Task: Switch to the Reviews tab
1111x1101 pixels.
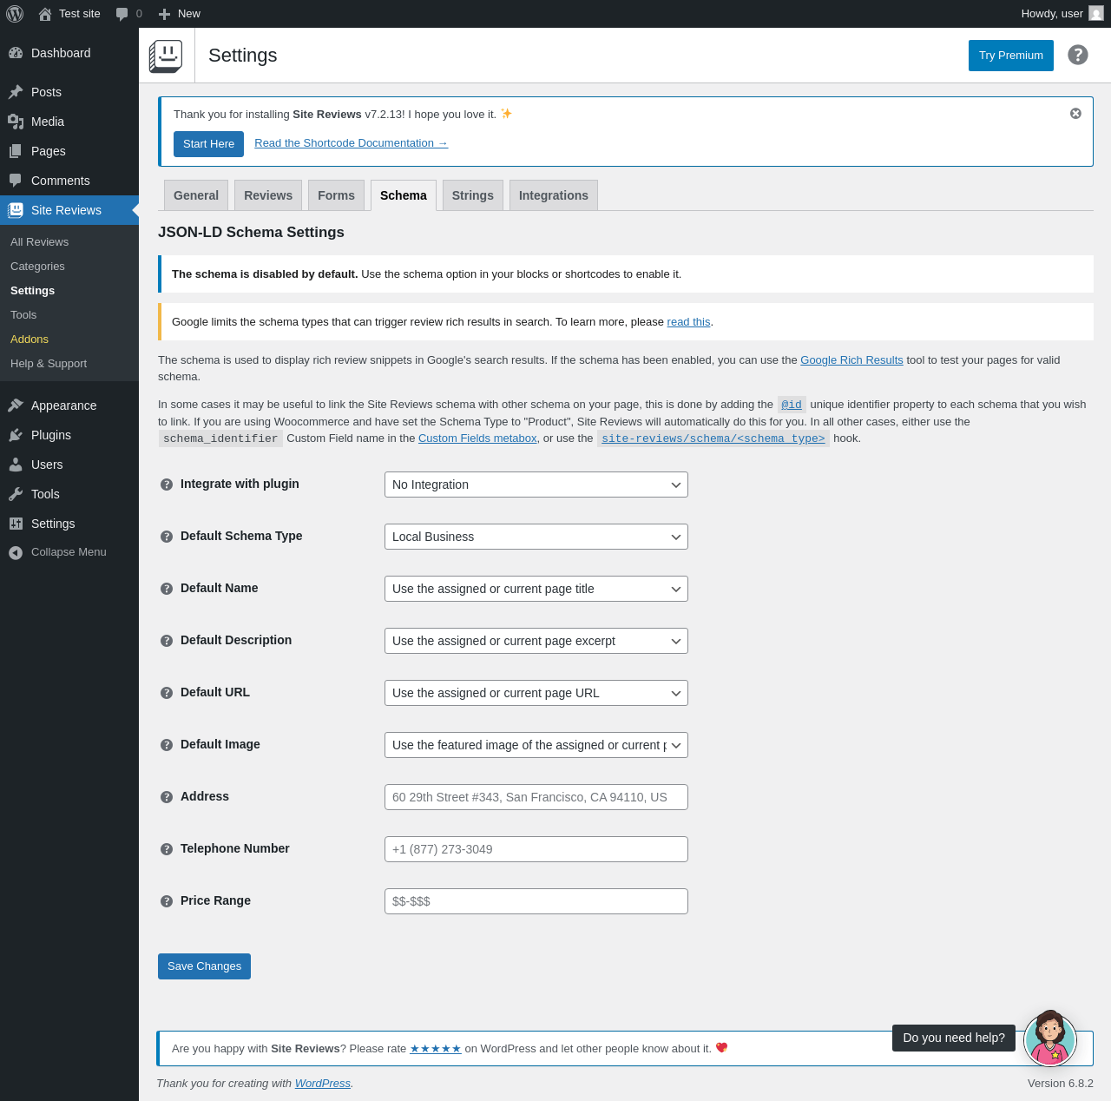Action: pyautogui.click(x=268, y=195)
